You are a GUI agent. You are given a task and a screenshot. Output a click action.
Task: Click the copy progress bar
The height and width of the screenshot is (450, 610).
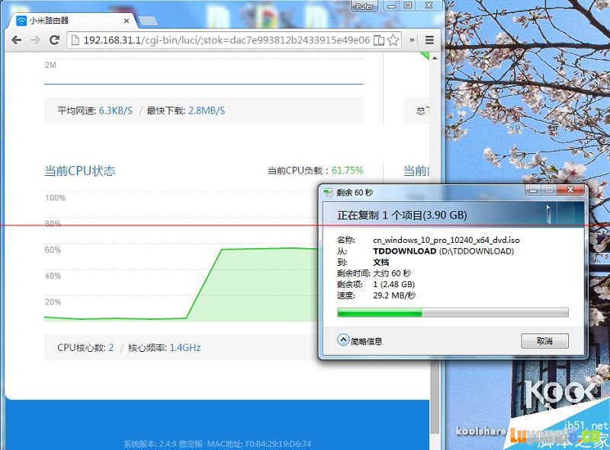click(452, 312)
